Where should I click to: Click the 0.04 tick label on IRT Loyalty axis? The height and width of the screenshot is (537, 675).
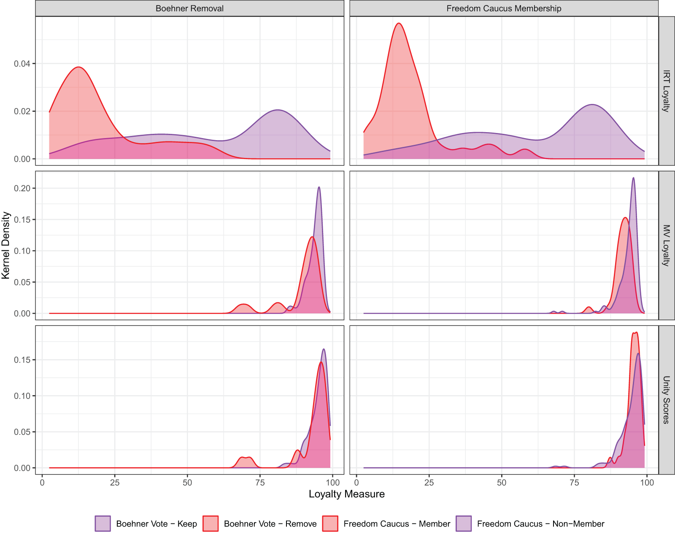tap(22, 64)
